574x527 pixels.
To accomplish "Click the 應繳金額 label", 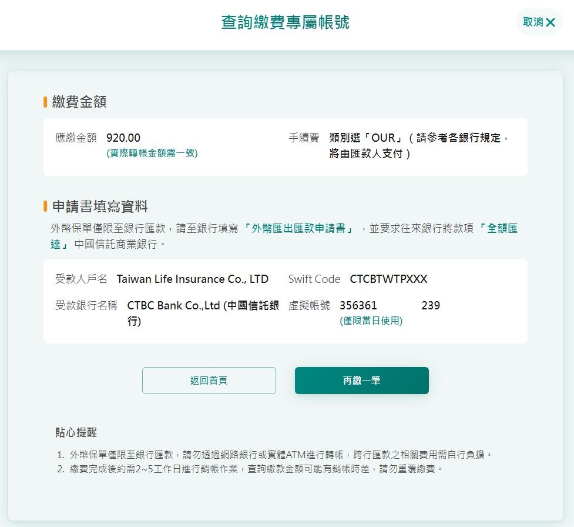I will [x=76, y=138].
